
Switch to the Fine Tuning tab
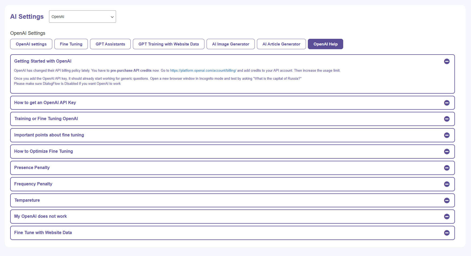tap(71, 44)
